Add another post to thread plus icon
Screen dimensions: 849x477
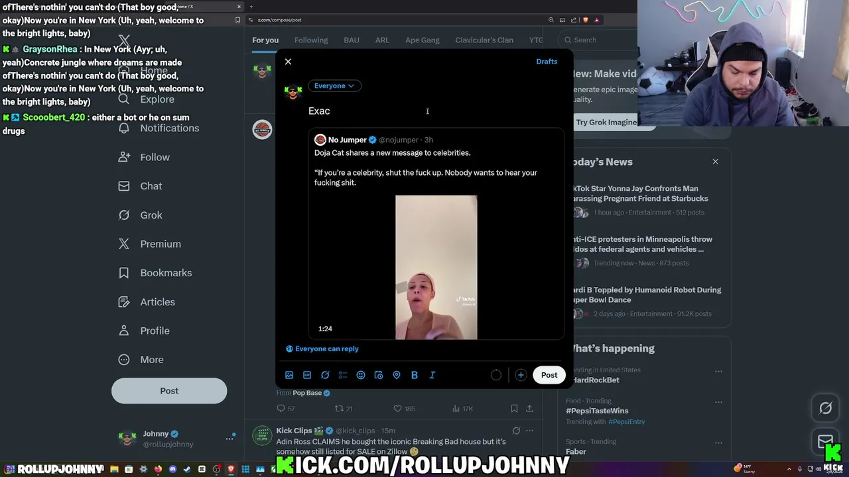click(521, 375)
